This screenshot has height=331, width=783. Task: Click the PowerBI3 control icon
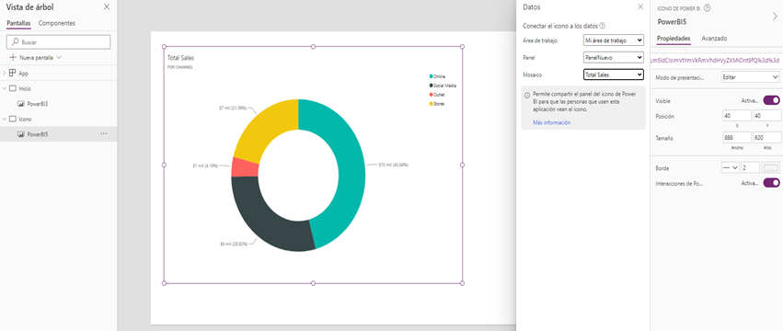click(x=21, y=104)
